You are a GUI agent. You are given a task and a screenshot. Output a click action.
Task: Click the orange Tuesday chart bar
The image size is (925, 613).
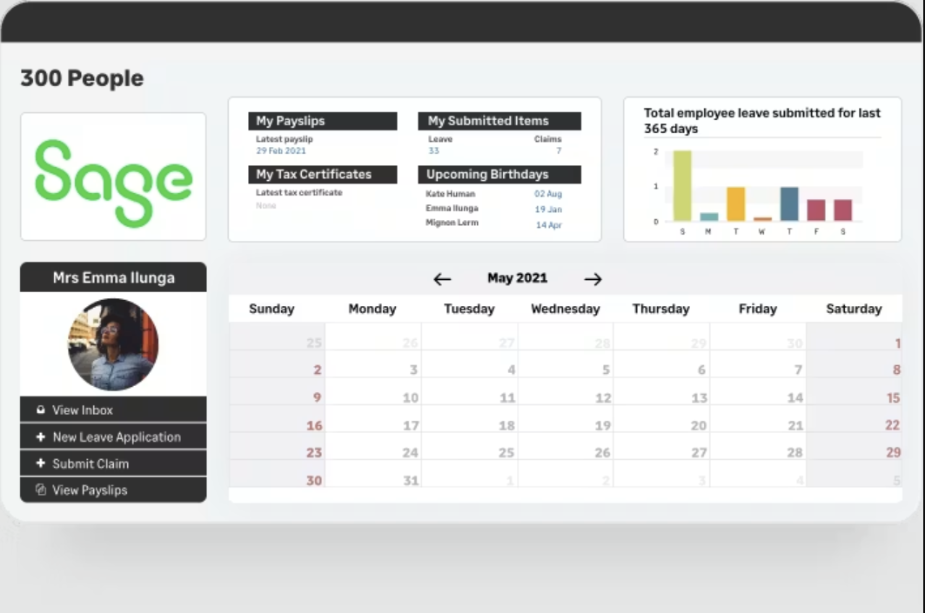point(735,204)
